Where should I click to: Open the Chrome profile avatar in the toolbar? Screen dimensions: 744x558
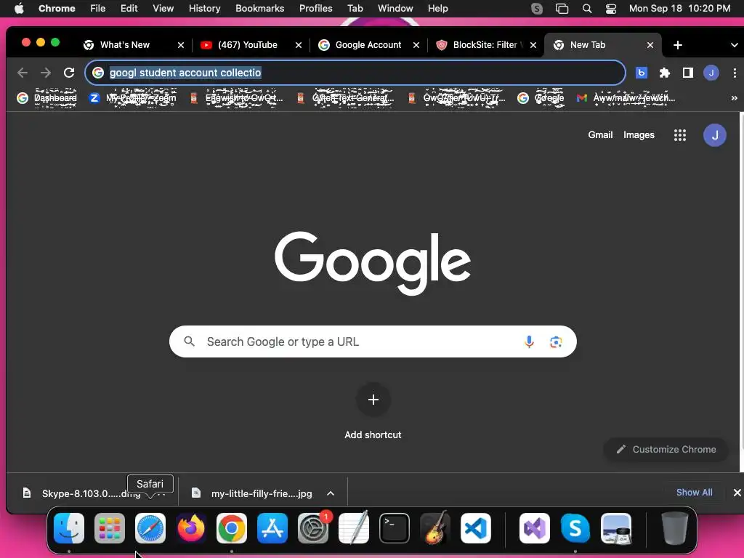[711, 73]
